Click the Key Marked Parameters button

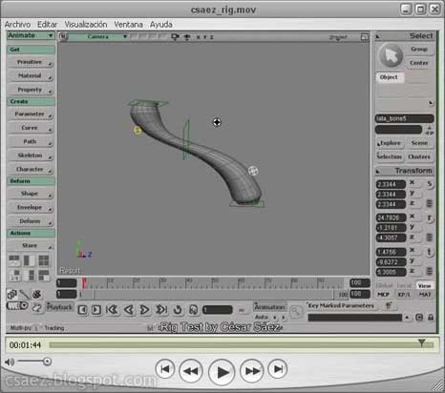[x=341, y=305]
